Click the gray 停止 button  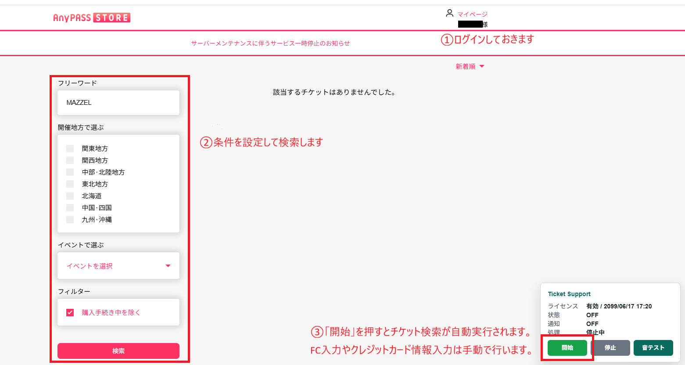point(610,348)
